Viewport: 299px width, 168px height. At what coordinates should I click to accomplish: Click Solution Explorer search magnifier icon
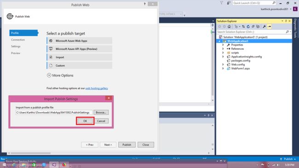(x=287, y=32)
